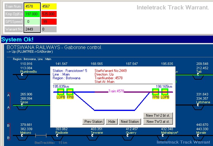This screenshot has width=213, height=146.
Task: Click Station : Francistown* 5 heading
Action: tap(70, 71)
